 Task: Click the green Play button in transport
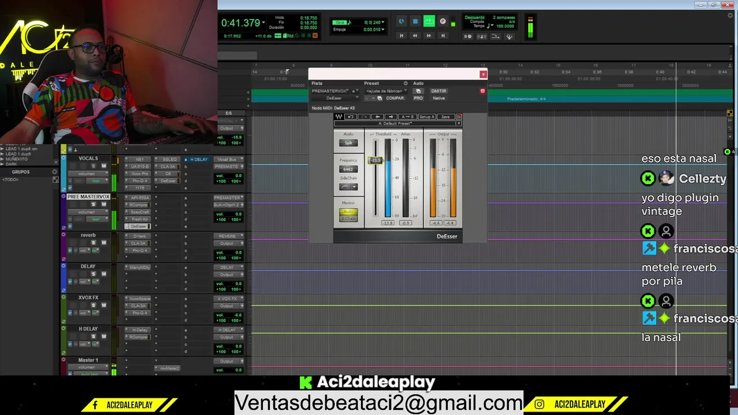click(429, 21)
